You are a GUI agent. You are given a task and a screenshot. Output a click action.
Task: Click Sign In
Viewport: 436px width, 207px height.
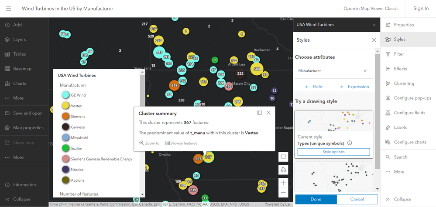pyautogui.click(x=421, y=9)
